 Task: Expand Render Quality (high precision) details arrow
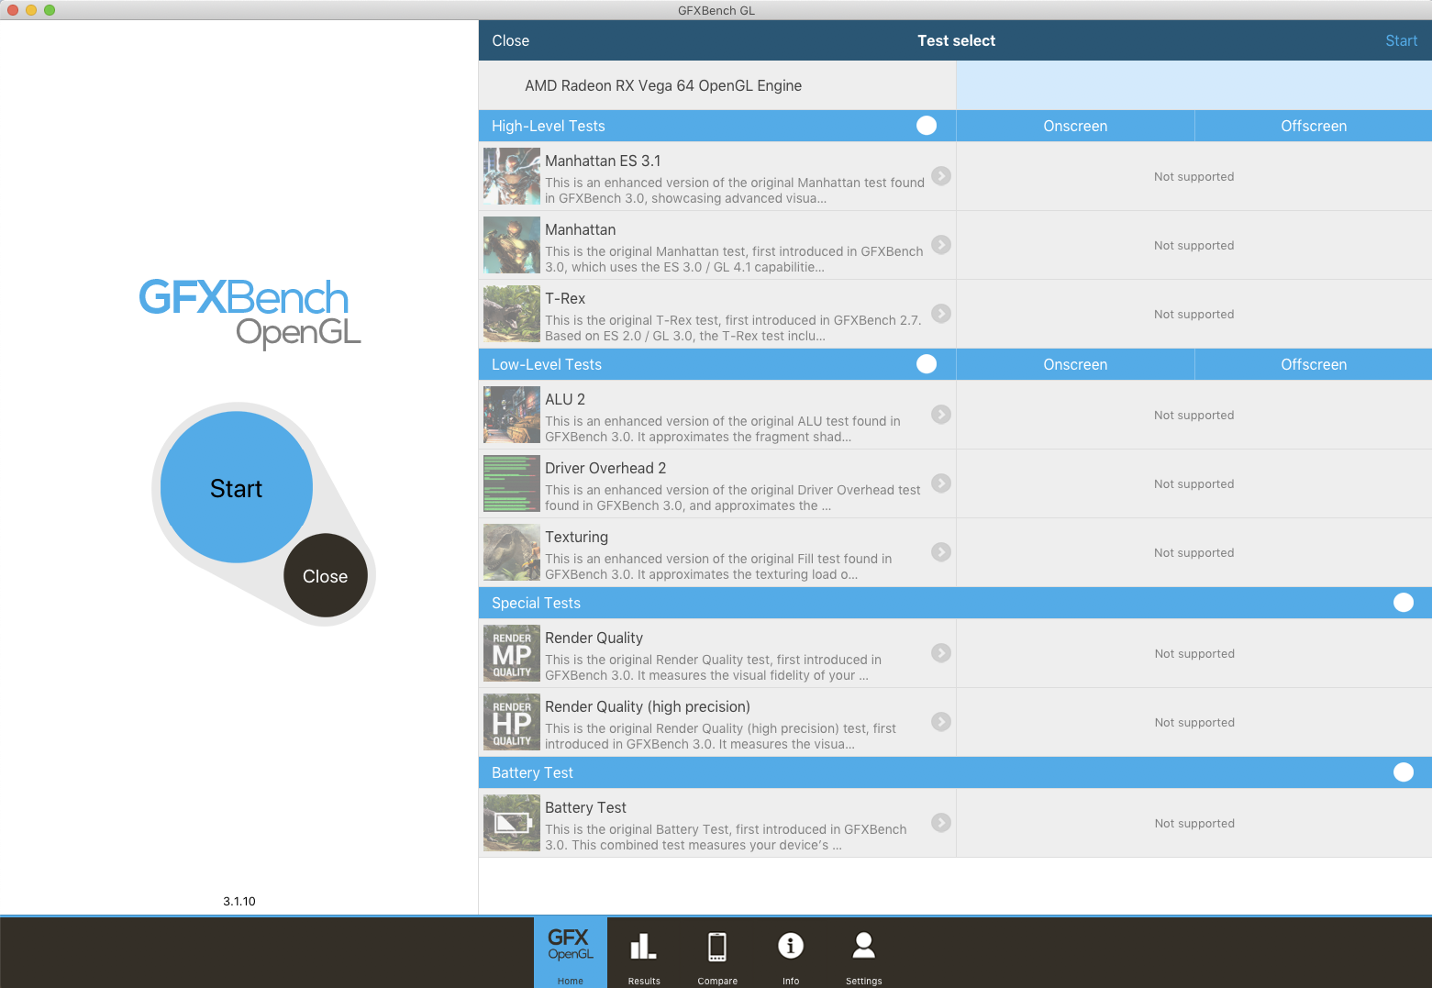click(x=941, y=721)
